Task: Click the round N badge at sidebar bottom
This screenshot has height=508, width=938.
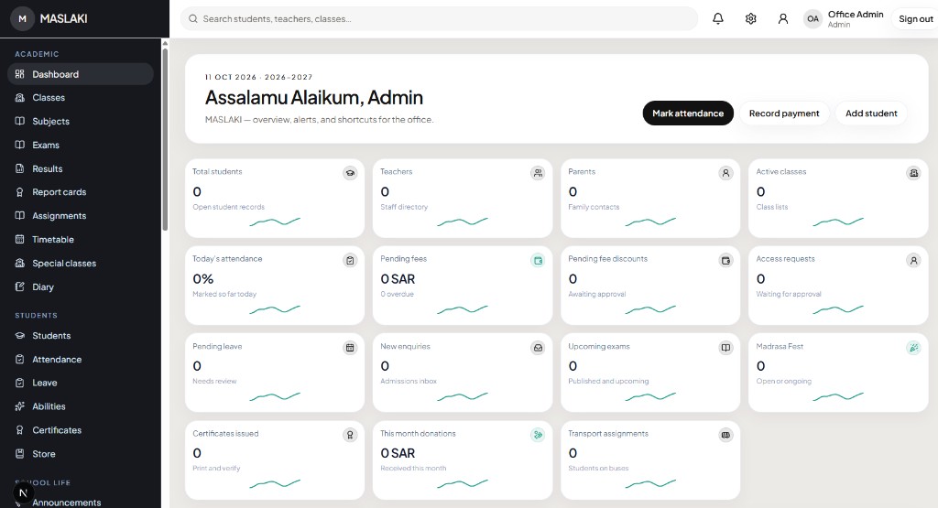Action: (x=23, y=493)
